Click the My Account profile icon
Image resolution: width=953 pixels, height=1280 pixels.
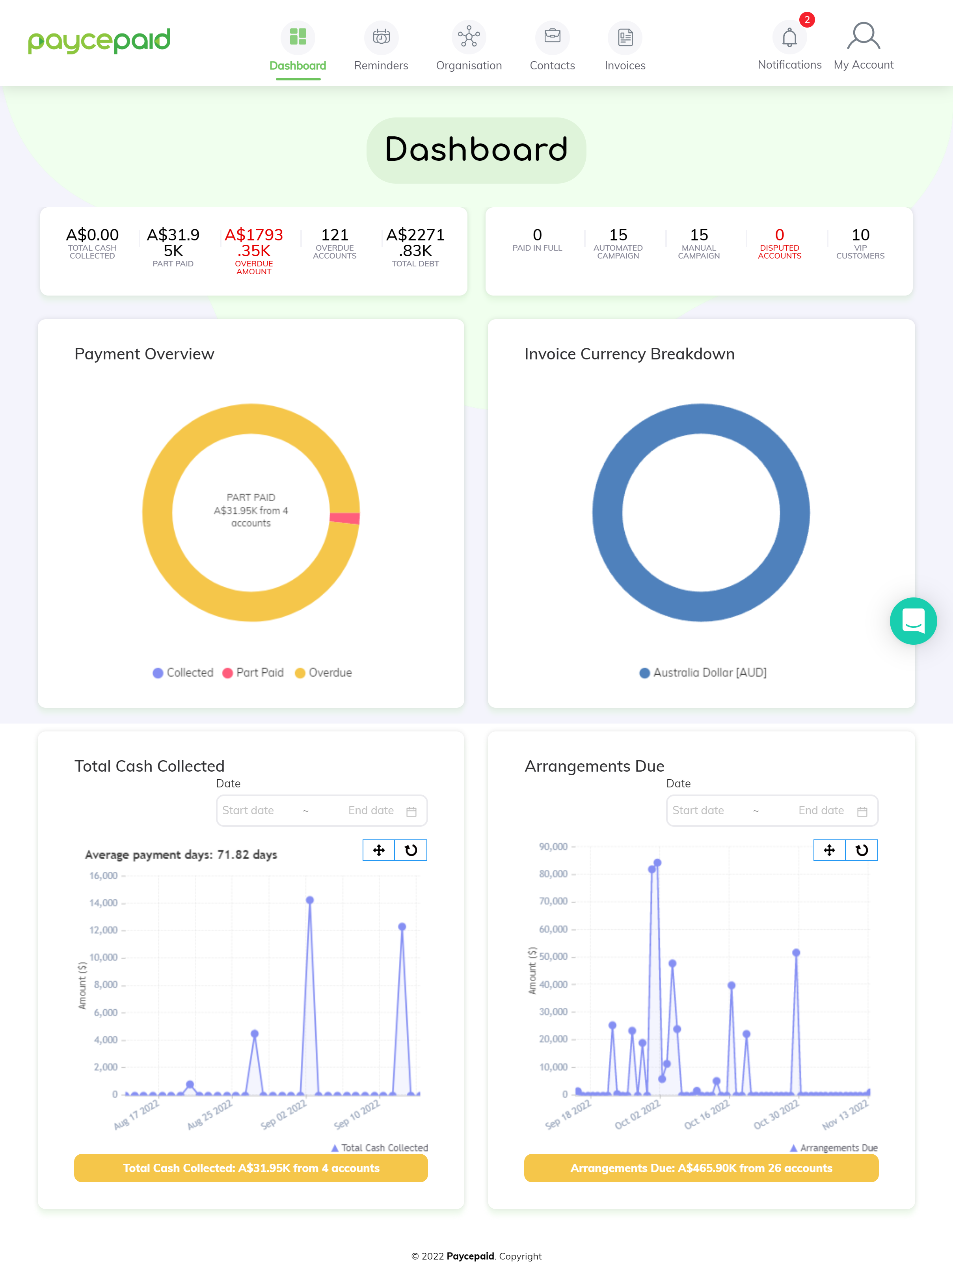tap(863, 36)
